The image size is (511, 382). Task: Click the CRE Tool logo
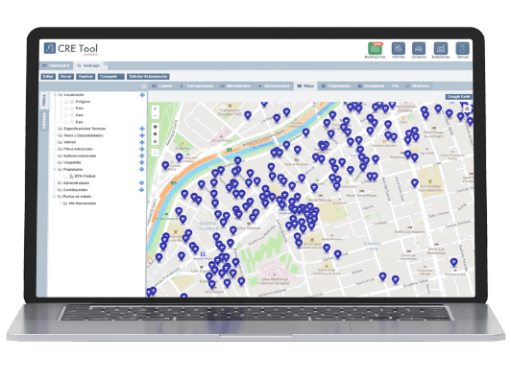(71, 49)
